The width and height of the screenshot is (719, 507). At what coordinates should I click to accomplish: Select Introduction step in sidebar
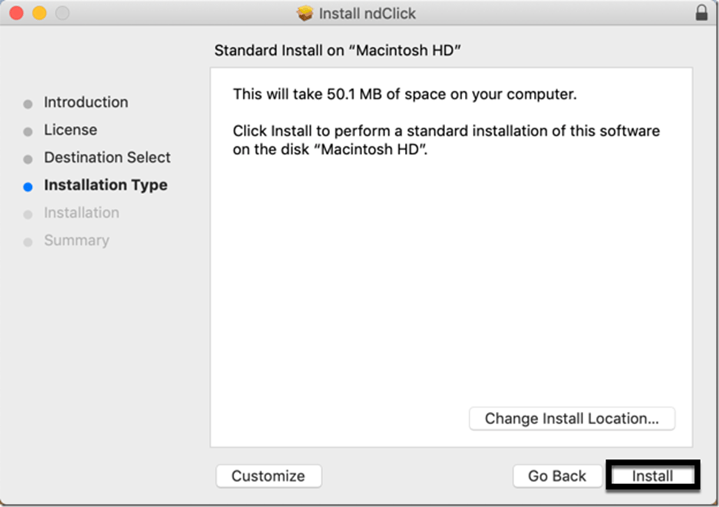point(86,102)
